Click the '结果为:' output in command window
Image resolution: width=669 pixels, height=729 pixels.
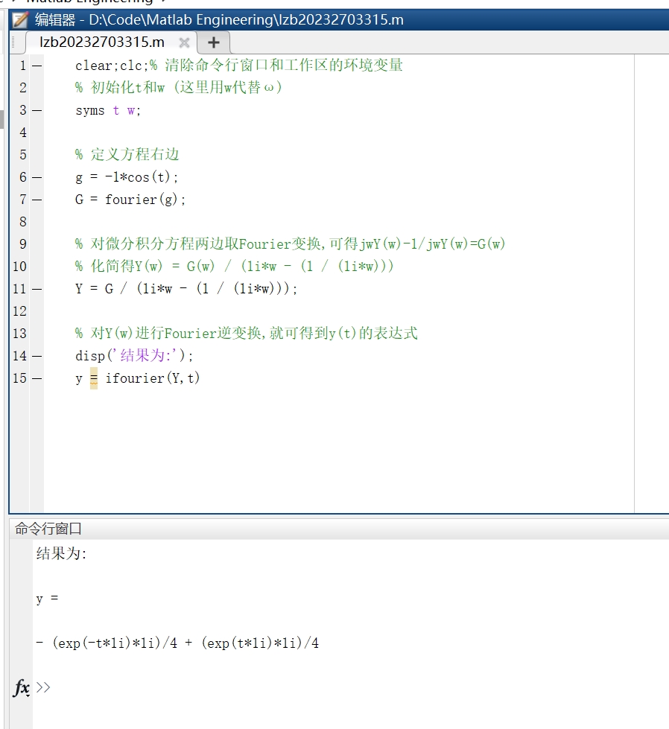[61, 553]
